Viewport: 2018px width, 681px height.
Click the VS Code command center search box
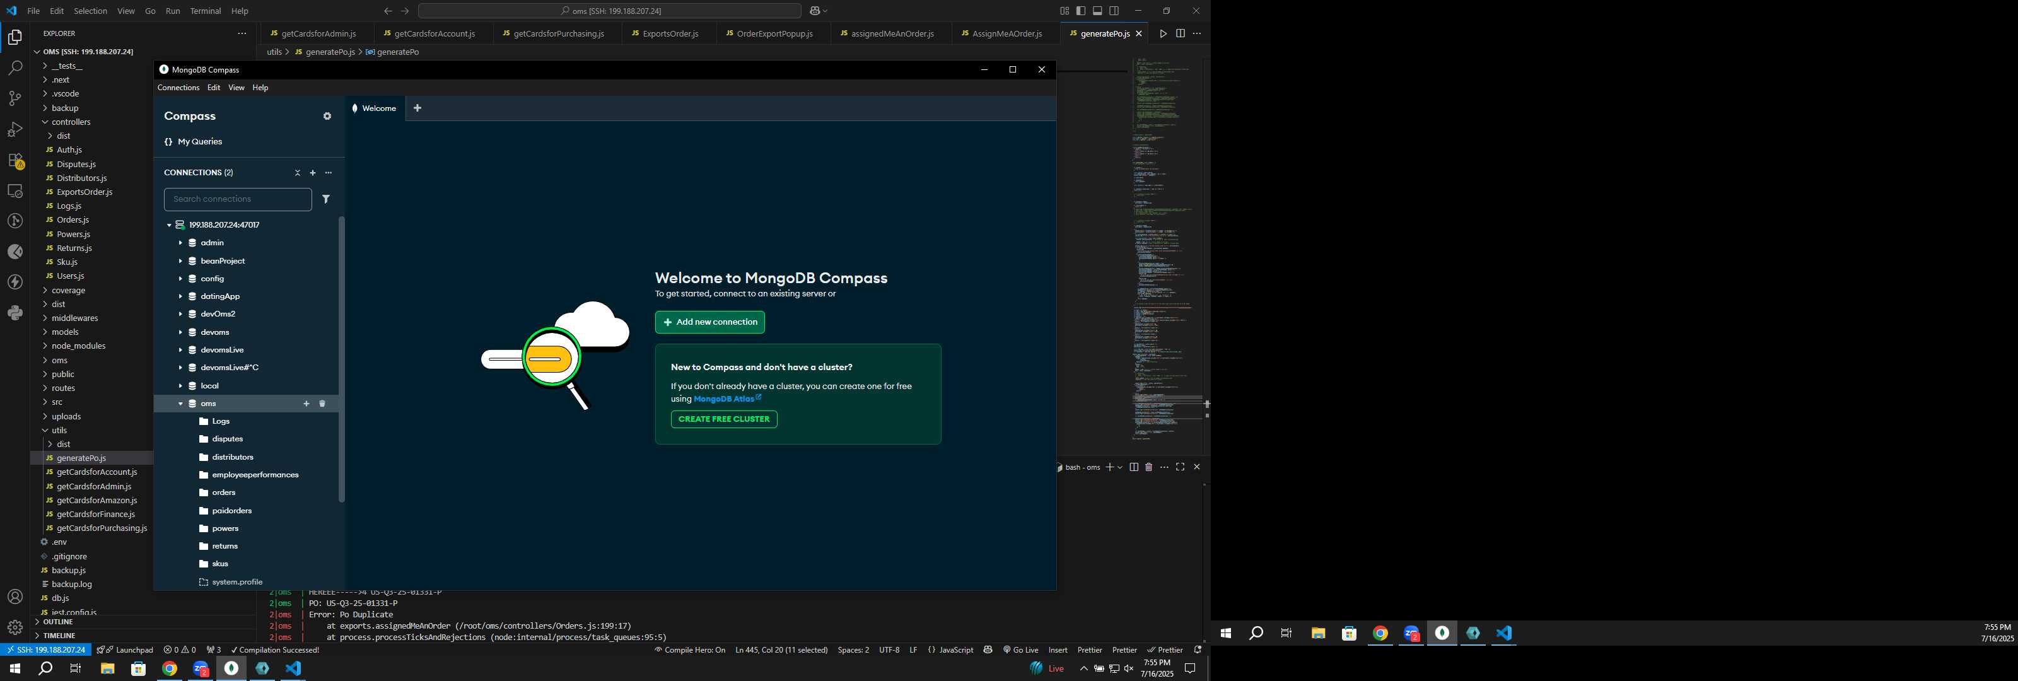tap(610, 11)
